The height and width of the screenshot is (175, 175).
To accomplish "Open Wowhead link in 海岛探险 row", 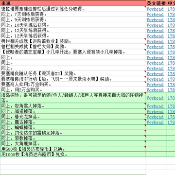I will [x=155, y=98].
